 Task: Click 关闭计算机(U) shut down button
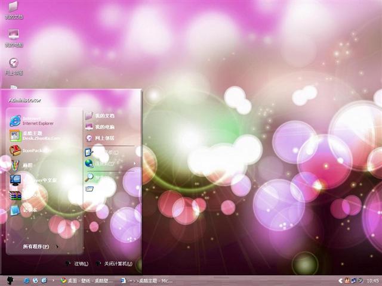point(115,263)
